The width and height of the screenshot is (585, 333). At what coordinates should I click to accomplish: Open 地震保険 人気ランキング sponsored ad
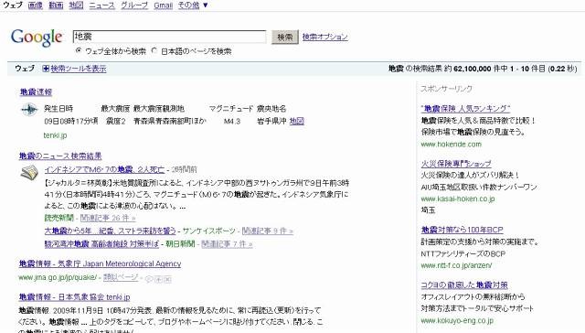pos(465,109)
